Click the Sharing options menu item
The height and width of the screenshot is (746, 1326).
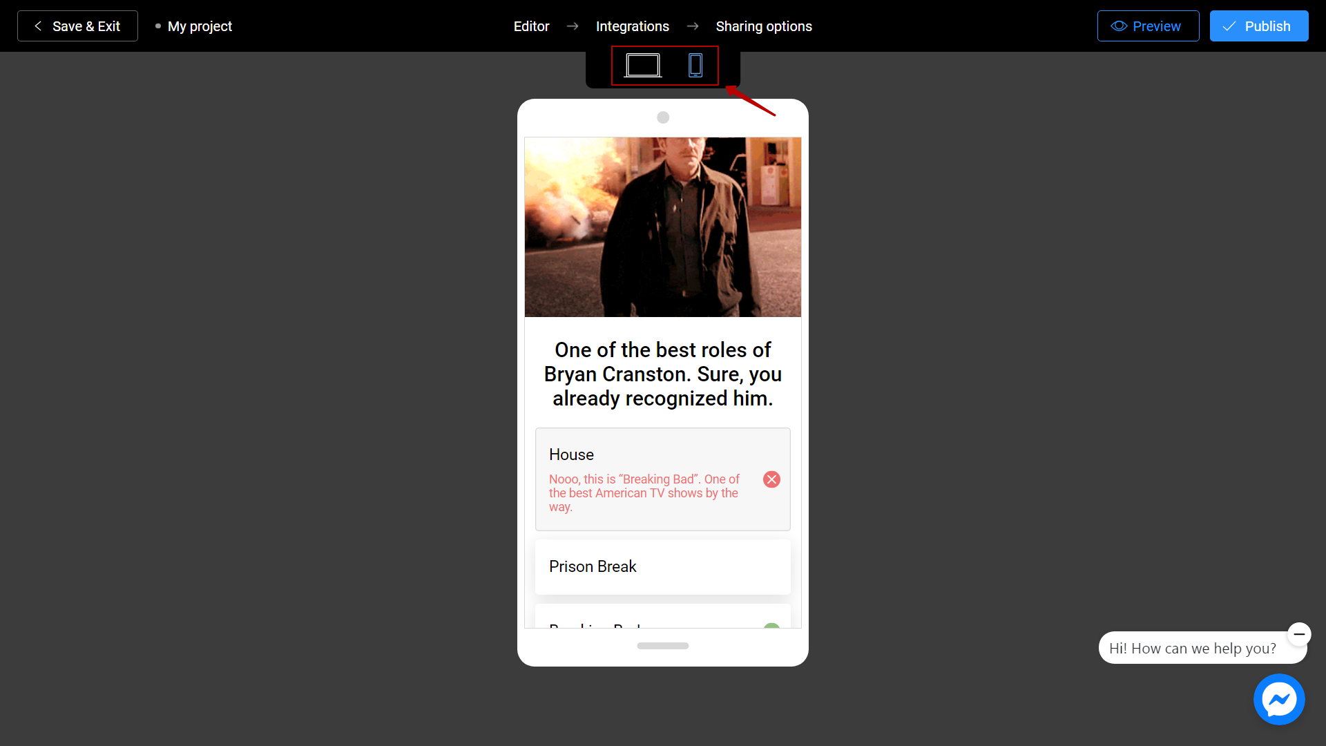pyautogui.click(x=764, y=26)
